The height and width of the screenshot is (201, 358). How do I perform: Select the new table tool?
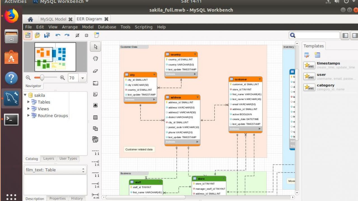coord(95,118)
